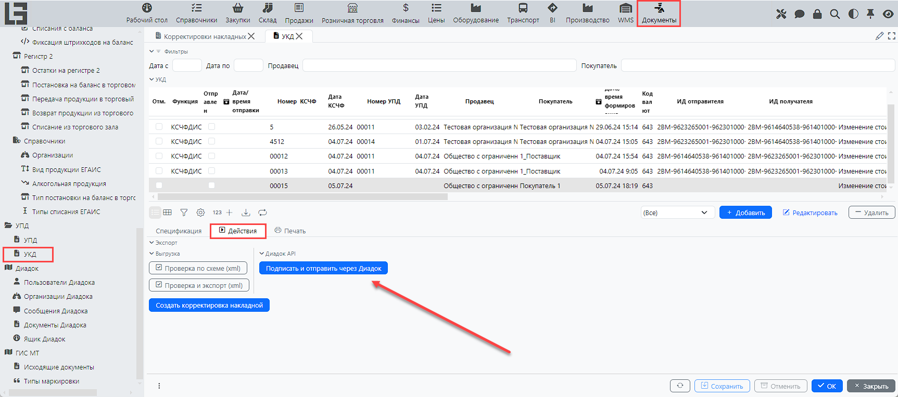Screen dimensions: 898x397
Task: Open the Спецификация tab
Action: point(179,231)
